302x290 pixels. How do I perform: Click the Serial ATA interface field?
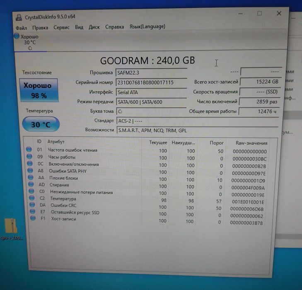(x=151, y=92)
